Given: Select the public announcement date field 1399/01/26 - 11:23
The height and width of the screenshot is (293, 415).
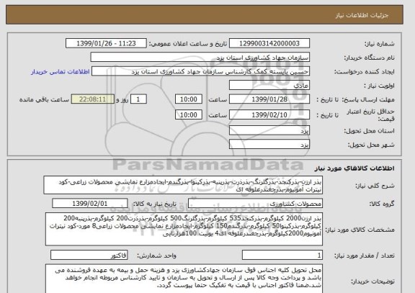Looking at the screenshot, I should tap(106, 43).
